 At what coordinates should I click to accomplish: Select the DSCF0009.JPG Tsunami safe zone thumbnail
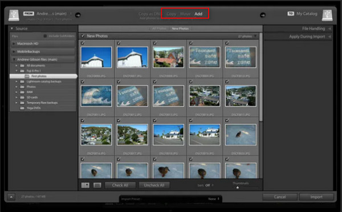pos(205,57)
